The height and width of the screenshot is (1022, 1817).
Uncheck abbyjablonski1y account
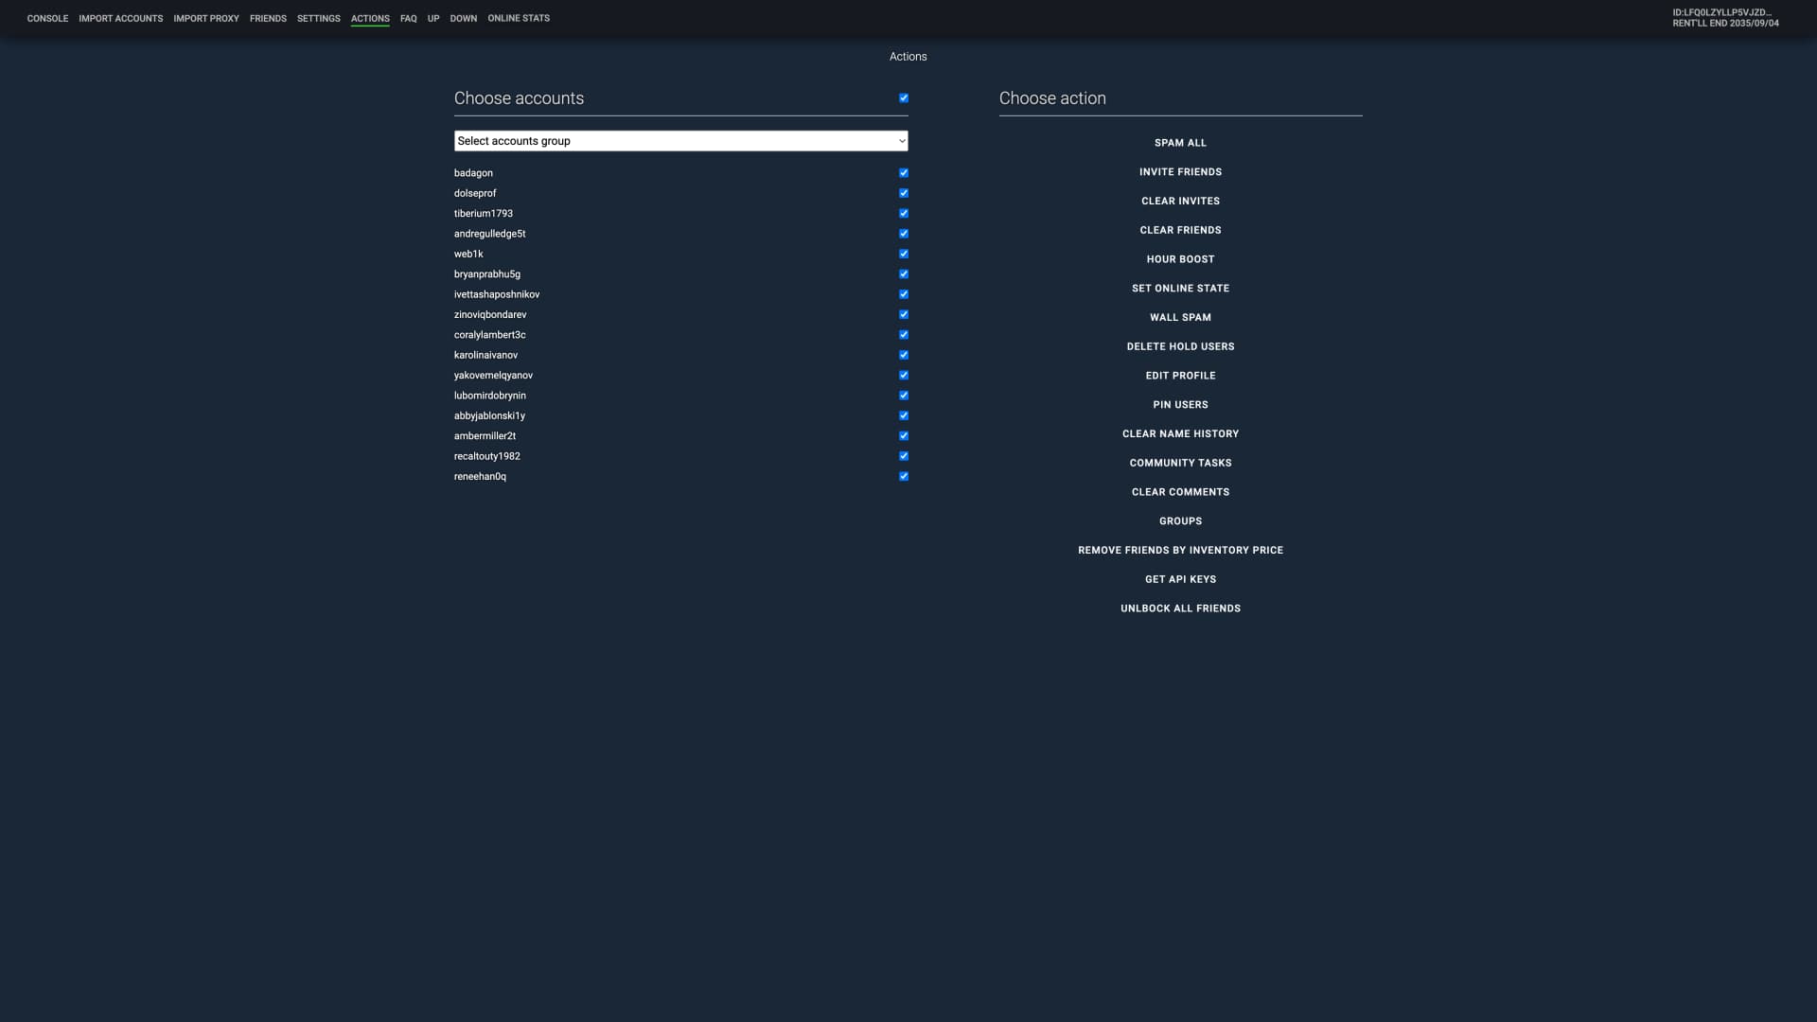tap(904, 416)
